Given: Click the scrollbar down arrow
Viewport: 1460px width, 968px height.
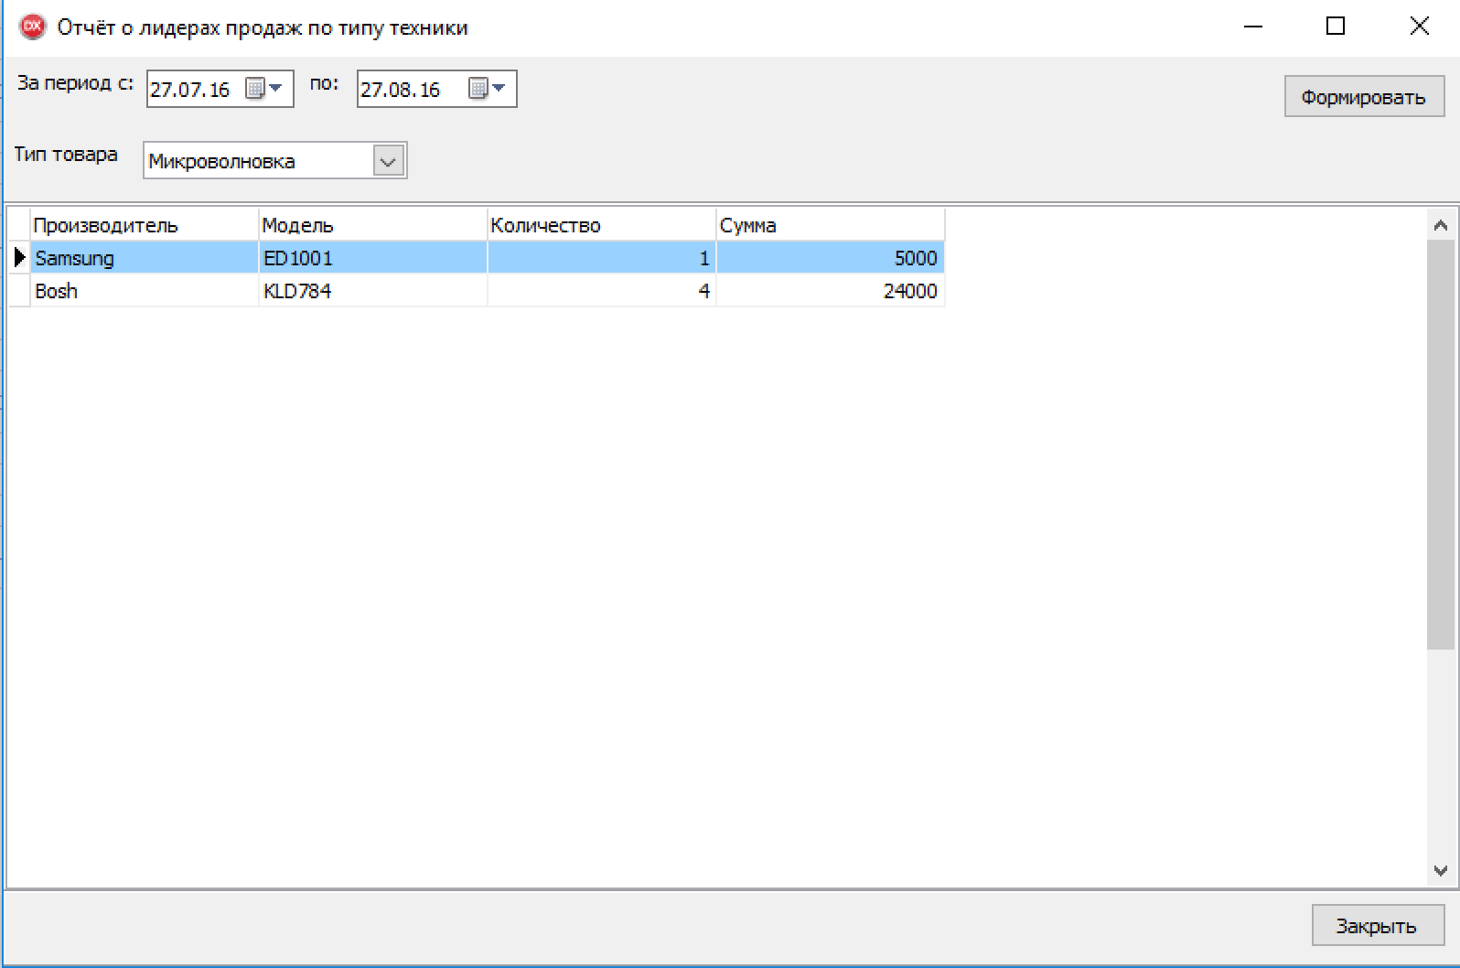Looking at the screenshot, I should click(1441, 870).
